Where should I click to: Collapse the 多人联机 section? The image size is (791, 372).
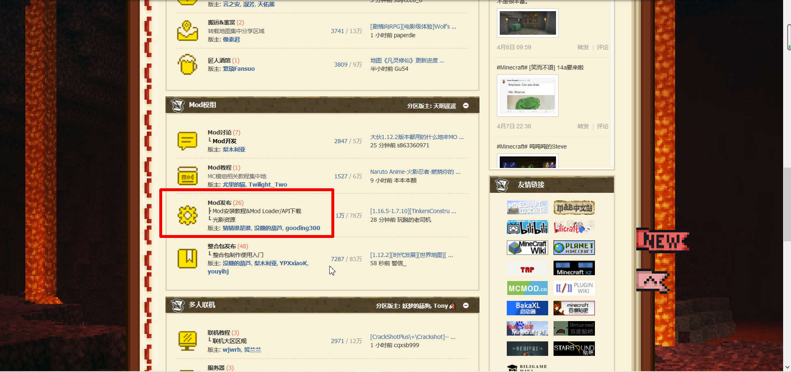tap(466, 305)
